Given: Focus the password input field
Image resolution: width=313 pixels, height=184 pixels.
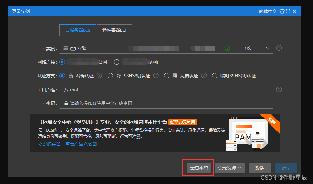Looking at the screenshot, I should (x=166, y=103).
